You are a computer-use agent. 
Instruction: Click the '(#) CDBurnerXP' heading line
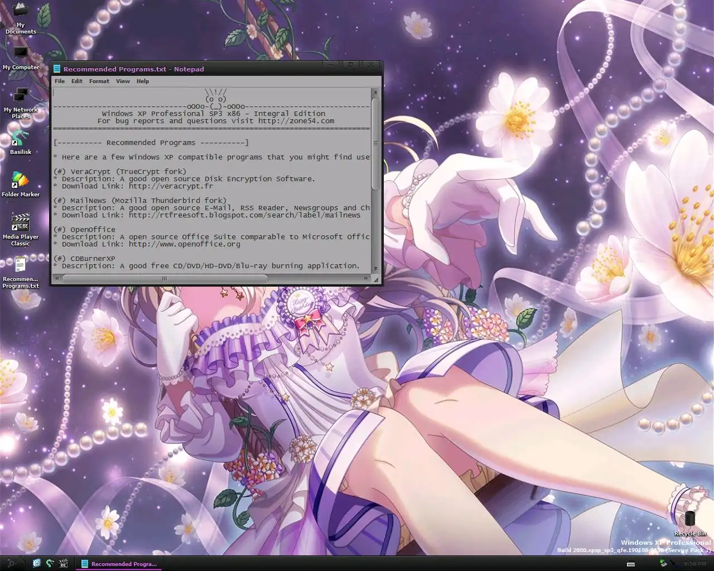85,259
